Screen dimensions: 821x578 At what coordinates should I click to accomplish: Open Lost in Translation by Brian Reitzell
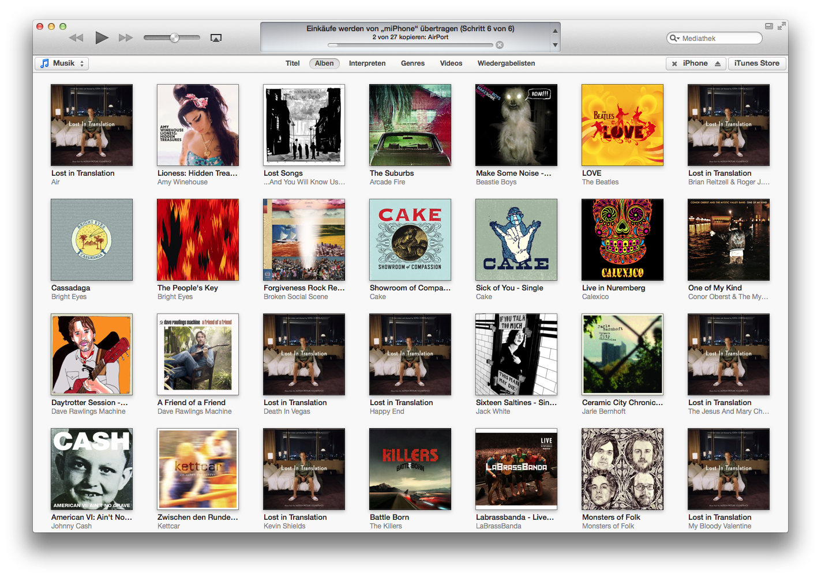click(x=729, y=125)
